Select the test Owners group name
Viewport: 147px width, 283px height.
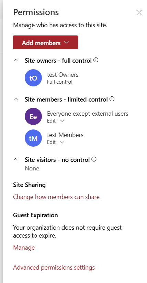pyautogui.click(x=63, y=75)
